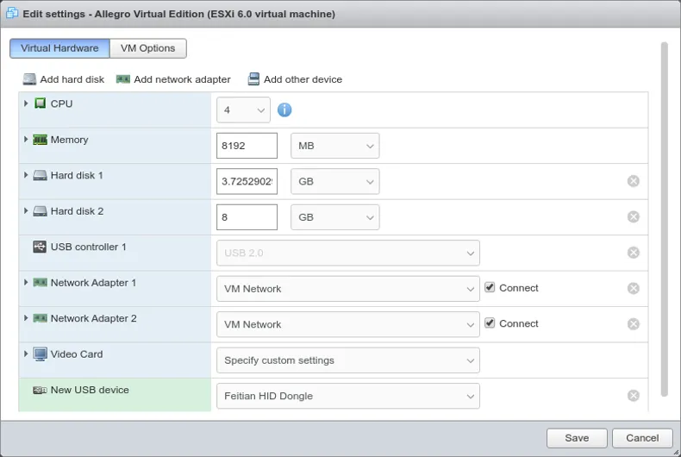
Task: Click the Add network adapter icon
Action: click(x=123, y=79)
